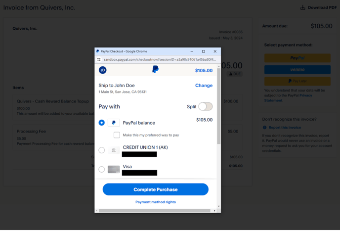The width and height of the screenshot is (340, 231).
Task: Click the Amount due $105.00 value
Action: coord(321,26)
